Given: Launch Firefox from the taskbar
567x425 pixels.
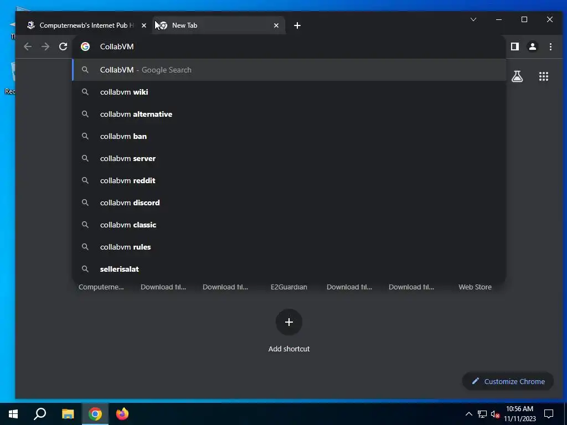Looking at the screenshot, I should [122, 414].
